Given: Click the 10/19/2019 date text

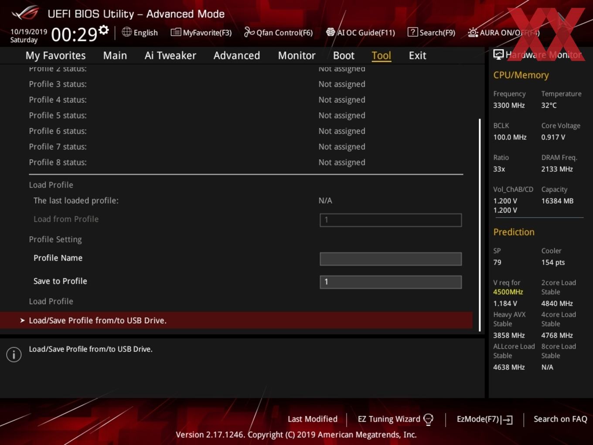Looking at the screenshot, I should pos(29,31).
